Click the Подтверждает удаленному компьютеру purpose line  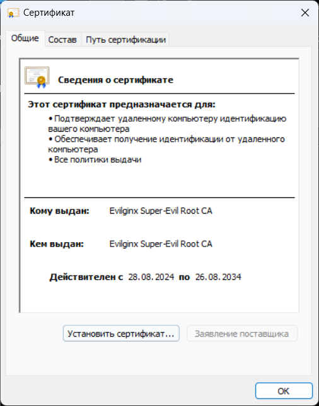click(x=167, y=124)
